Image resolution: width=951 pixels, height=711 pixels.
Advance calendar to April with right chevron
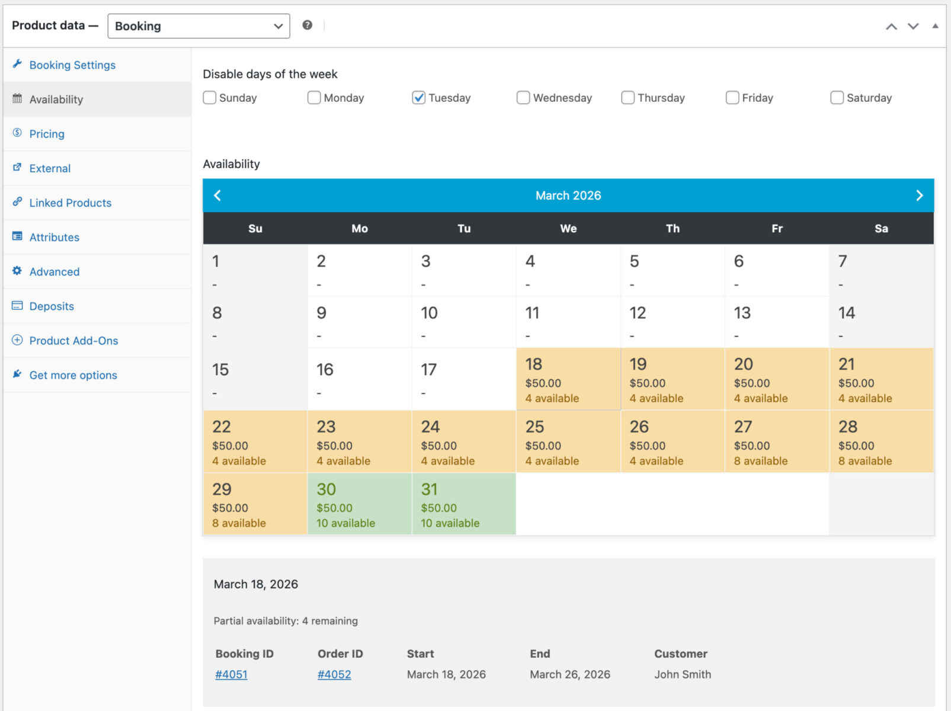(919, 195)
